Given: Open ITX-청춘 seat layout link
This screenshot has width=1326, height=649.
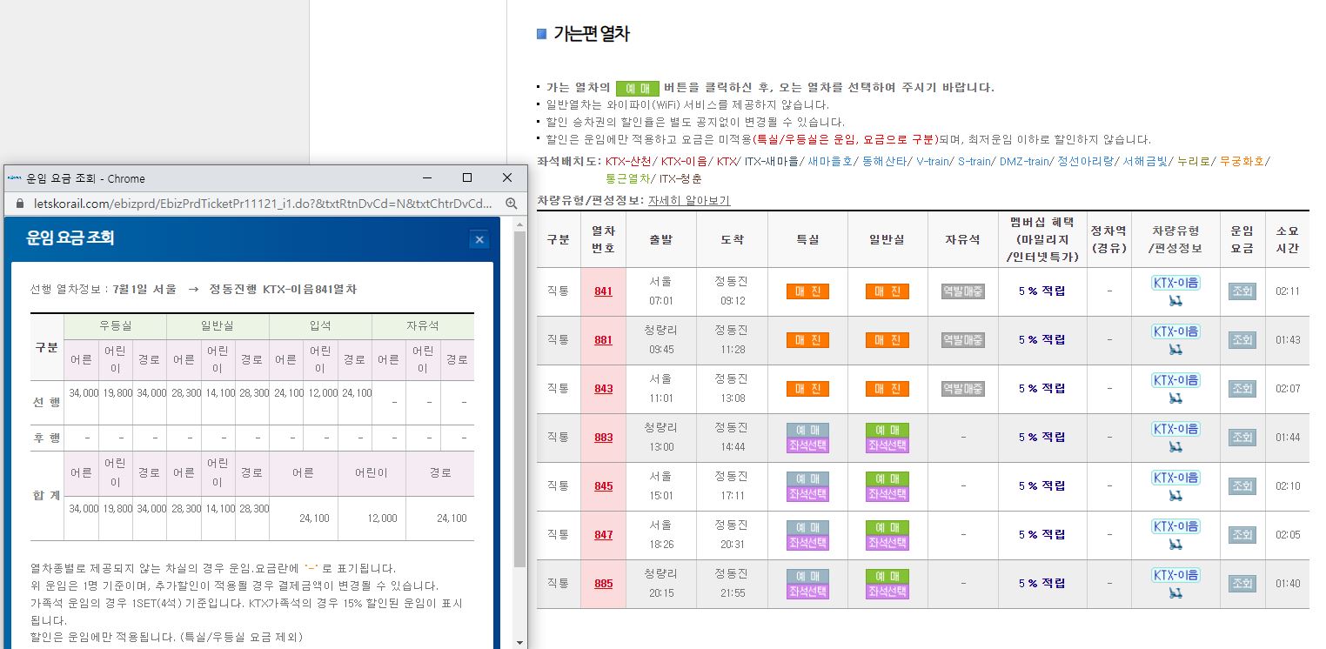Looking at the screenshot, I should point(680,178).
